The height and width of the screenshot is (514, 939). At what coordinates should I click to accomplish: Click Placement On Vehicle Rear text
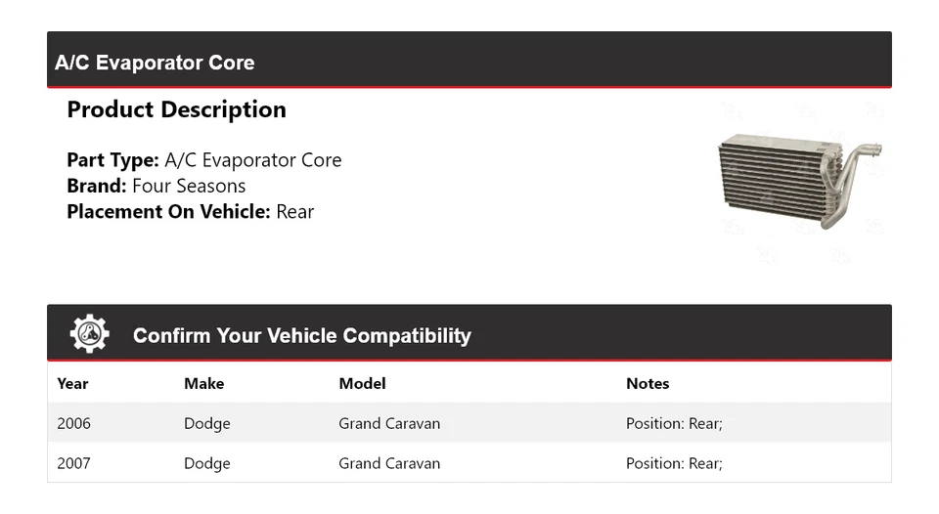[x=190, y=211]
